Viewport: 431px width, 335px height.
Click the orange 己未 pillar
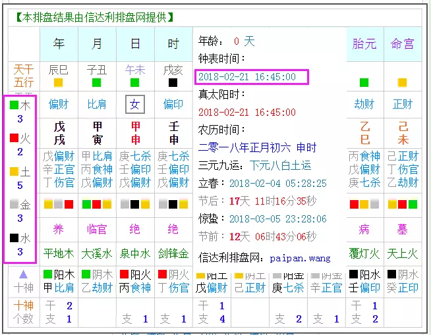[403, 134]
